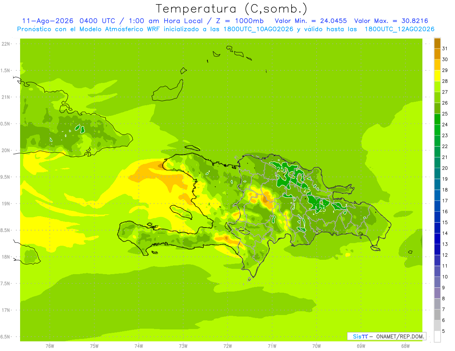Click the legend value "29"

(x=445, y=70)
